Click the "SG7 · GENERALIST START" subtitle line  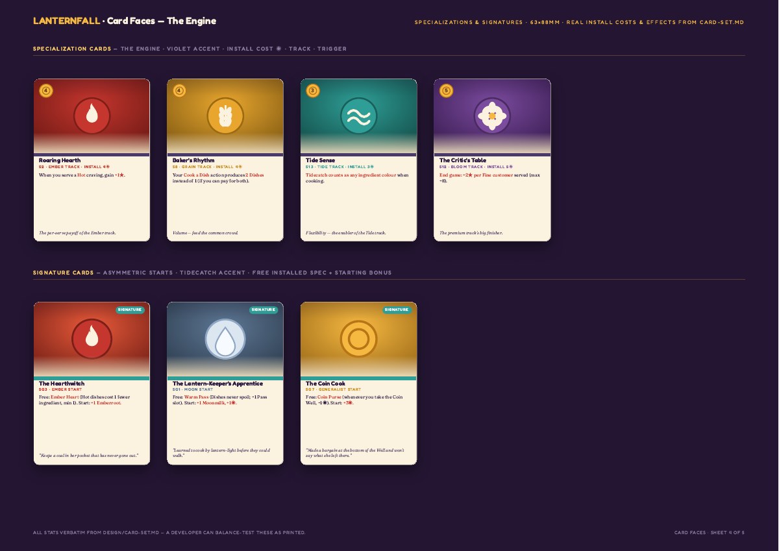(334, 389)
